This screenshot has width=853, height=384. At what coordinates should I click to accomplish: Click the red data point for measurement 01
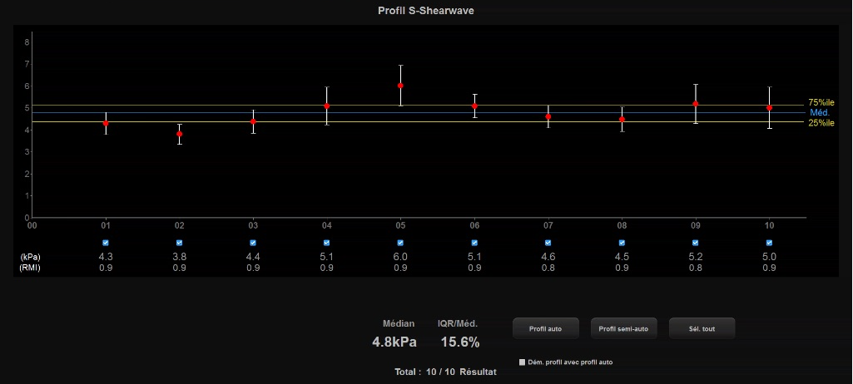pos(106,123)
